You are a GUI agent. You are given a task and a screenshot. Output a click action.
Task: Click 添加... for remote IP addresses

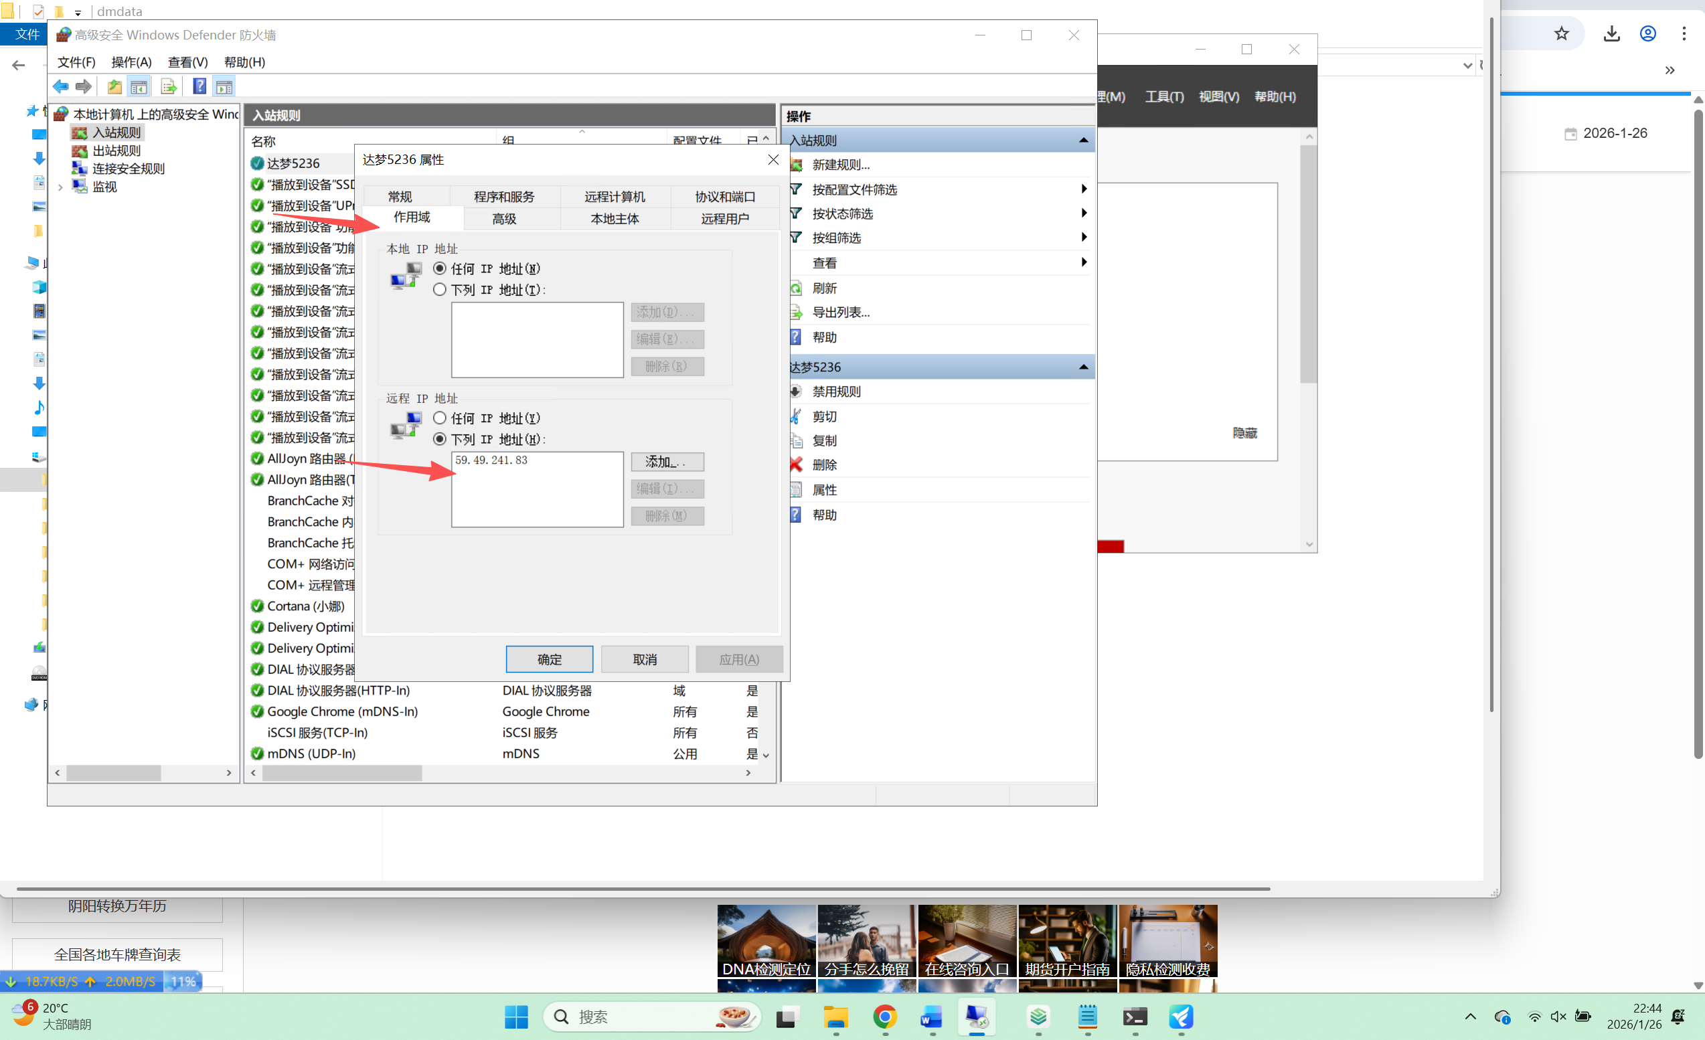pyautogui.click(x=668, y=462)
